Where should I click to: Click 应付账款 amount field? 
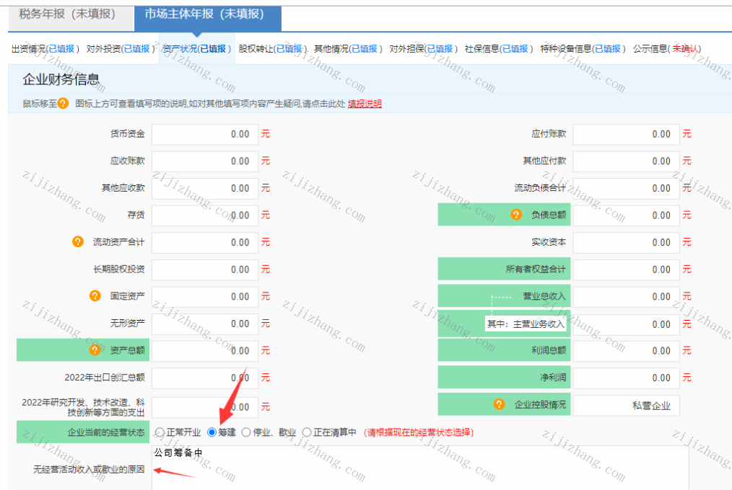[626, 134]
